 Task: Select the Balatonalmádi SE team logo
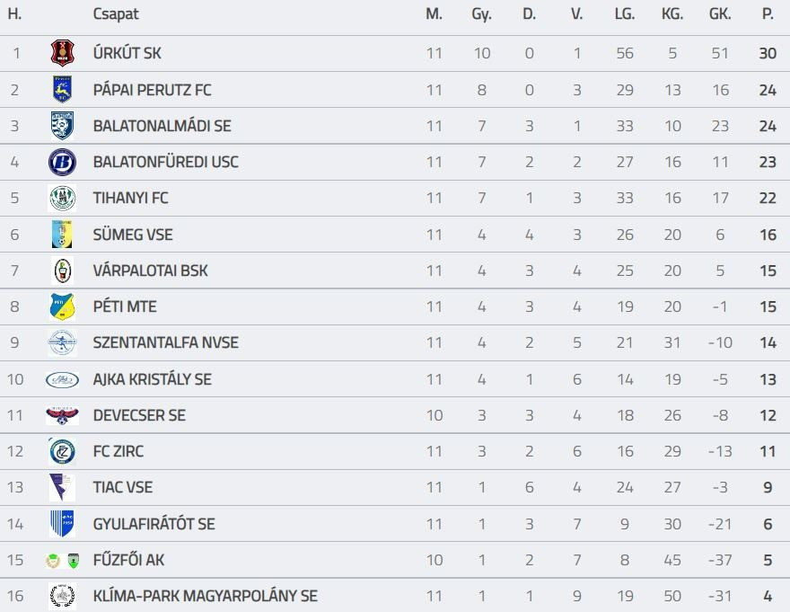tap(62, 126)
